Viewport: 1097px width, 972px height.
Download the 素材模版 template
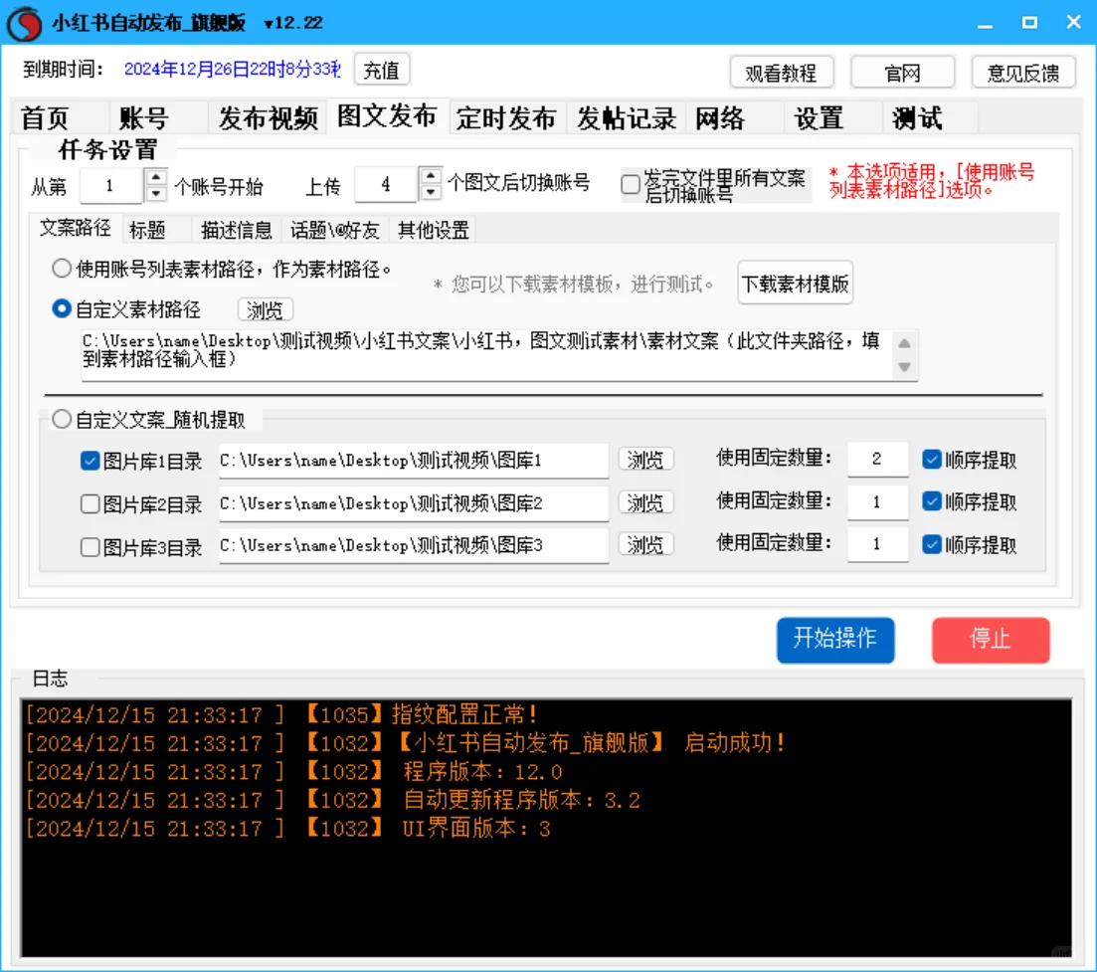(796, 284)
